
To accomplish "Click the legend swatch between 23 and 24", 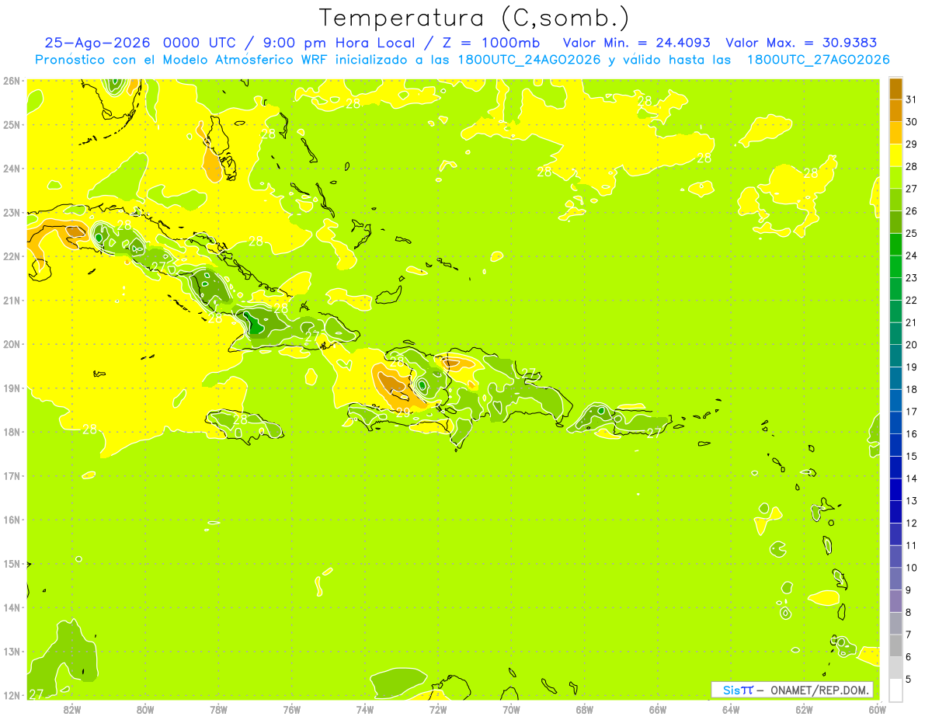I will tap(895, 266).
